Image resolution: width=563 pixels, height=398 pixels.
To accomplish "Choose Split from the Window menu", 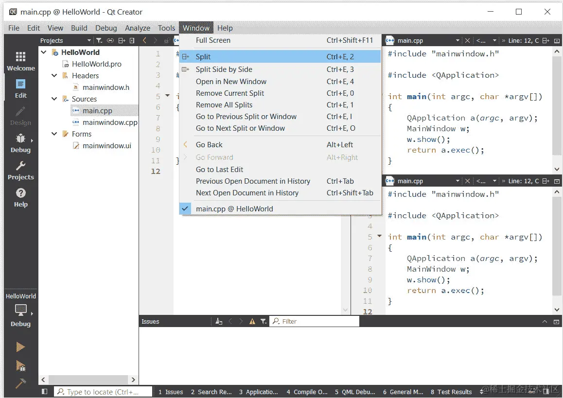I will coord(280,57).
